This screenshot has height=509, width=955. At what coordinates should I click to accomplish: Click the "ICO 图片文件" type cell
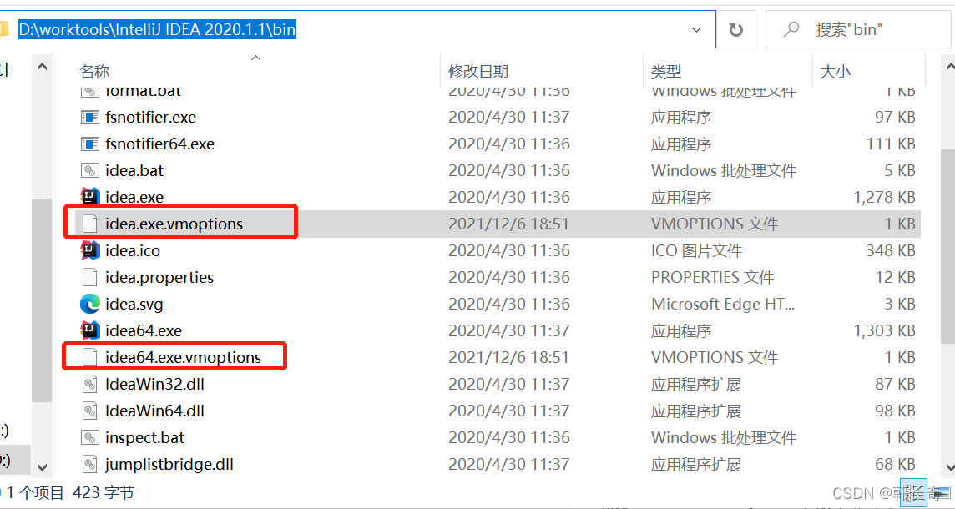696,250
